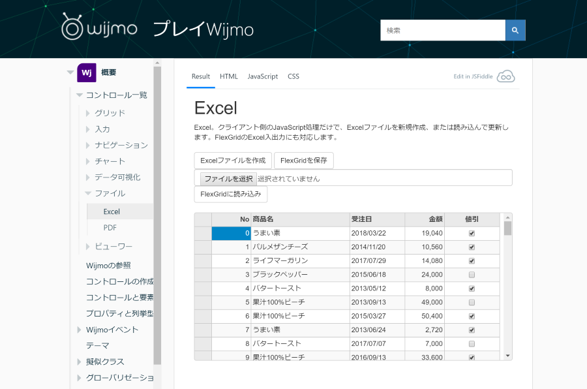The height and width of the screenshot is (389, 587).
Task: Expand the グリッド tree node
Action: [87, 113]
